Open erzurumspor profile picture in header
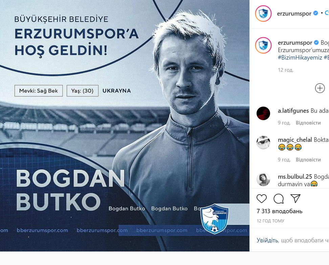This screenshot has width=329, height=265. [x=263, y=14]
